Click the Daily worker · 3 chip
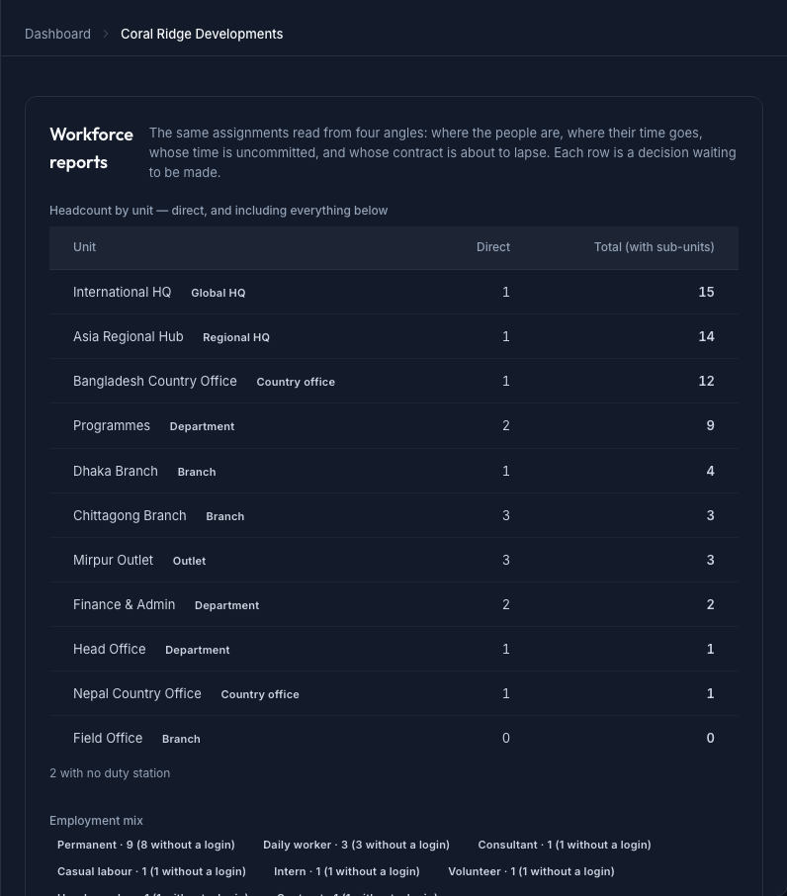Screen dimensions: 787x896 [x=356, y=846]
